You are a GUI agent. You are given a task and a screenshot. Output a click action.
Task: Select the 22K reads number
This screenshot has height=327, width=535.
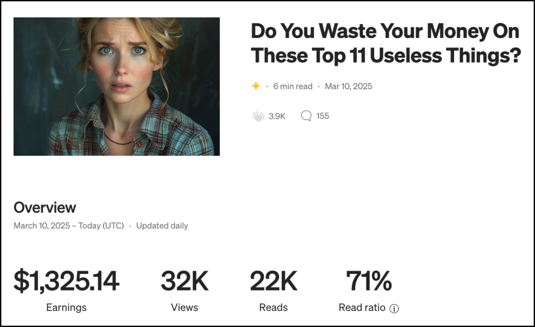(273, 282)
